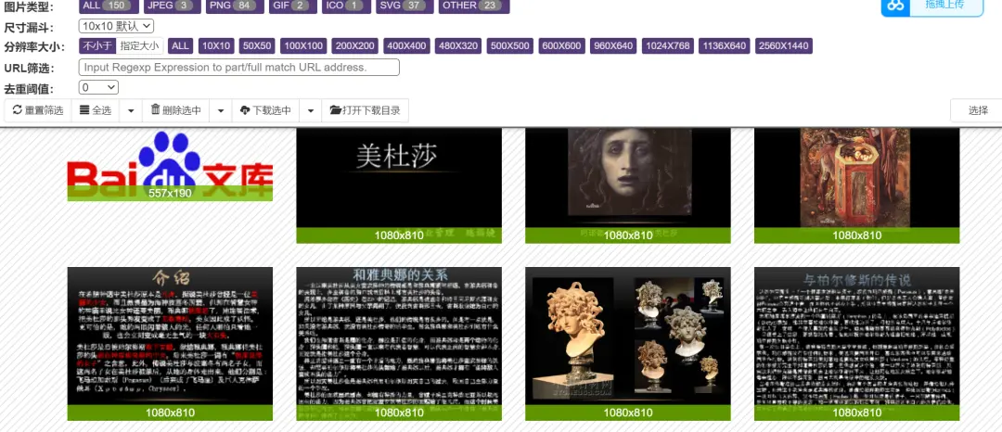
Task: Set resolution filter to 100X100
Action: coord(303,46)
